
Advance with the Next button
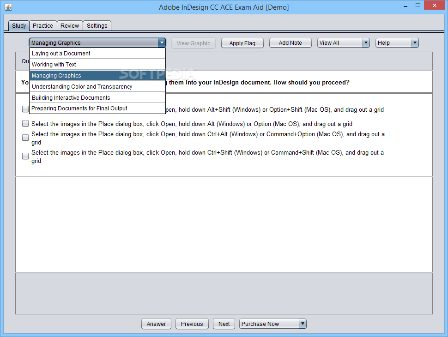point(224,324)
